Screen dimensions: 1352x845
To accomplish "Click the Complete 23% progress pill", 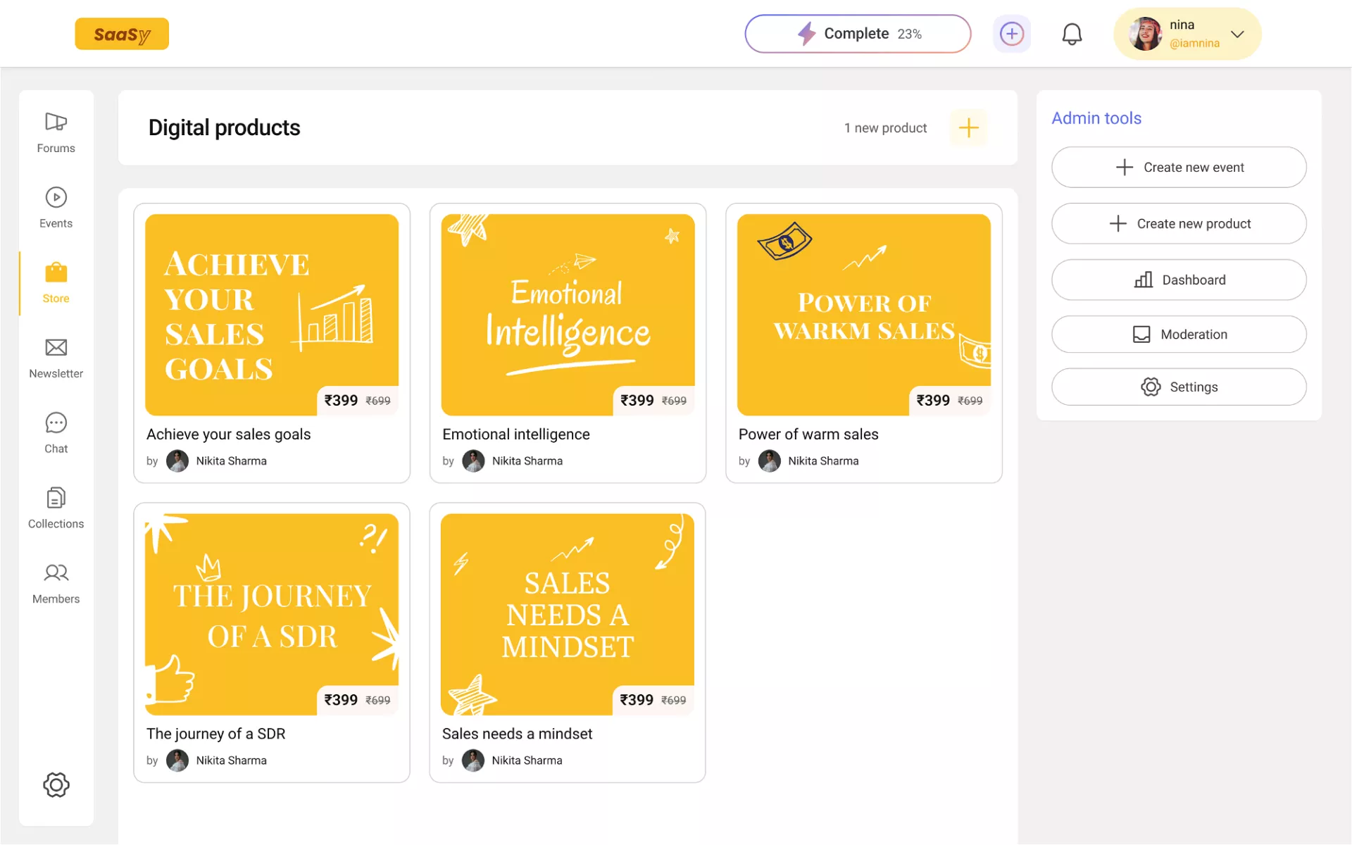I will click(x=858, y=34).
